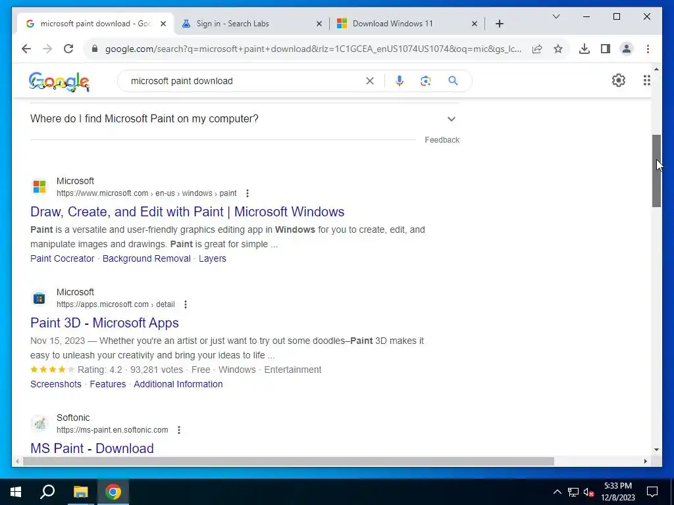Image resolution: width=674 pixels, height=505 pixels.
Task: Send Feedback on the questions box
Action: (x=442, y=140)
